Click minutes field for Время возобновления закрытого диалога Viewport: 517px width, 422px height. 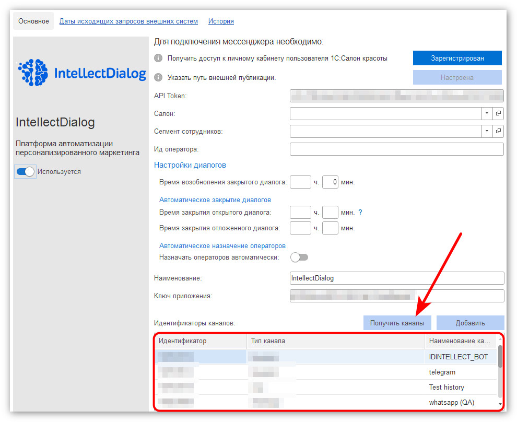tap(330, 182)
